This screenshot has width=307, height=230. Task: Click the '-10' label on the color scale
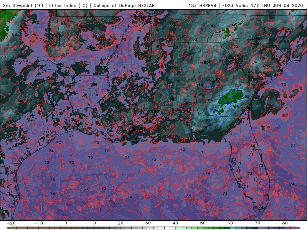(38, 223)
